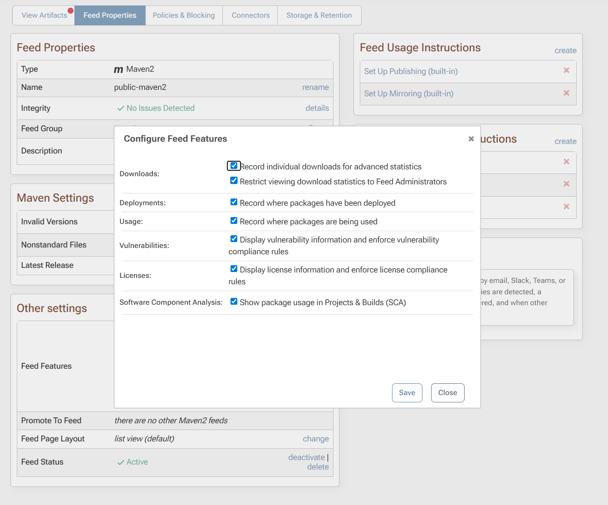
Task: Click the rename link next to public-maven2
Action: (315, 87)
